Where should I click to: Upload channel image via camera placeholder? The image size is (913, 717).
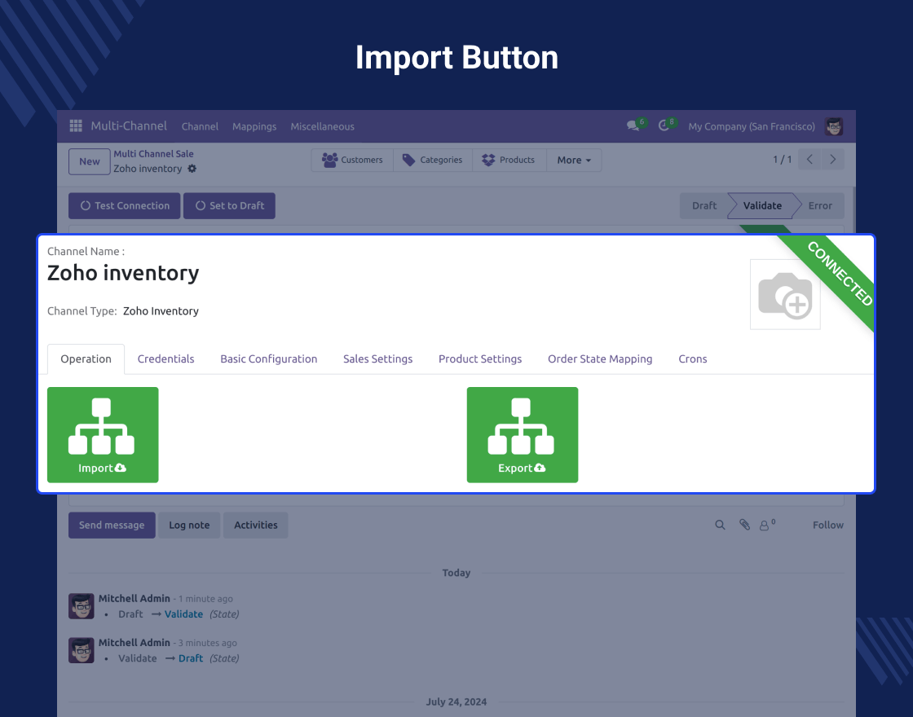[785, 294]
